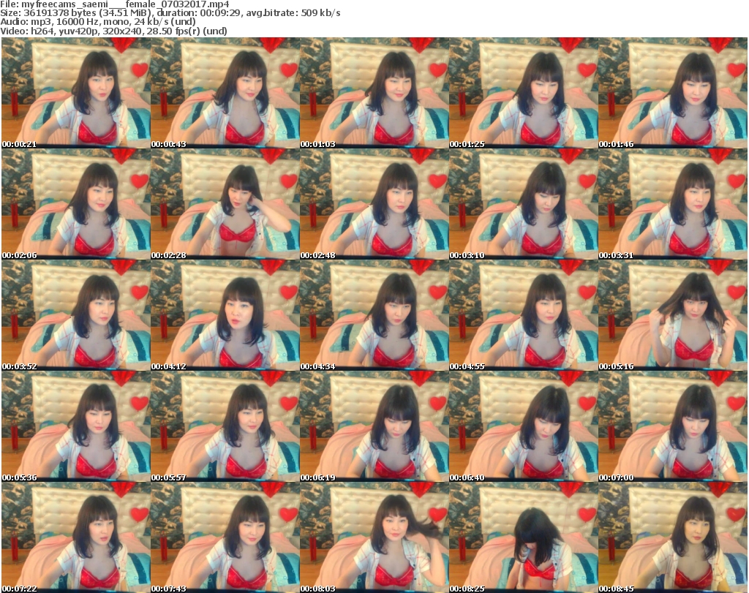Select the thumbnail stamped 00:04:55
The height and width of the screenshot is (593, 749).
[x=524, y=315]
